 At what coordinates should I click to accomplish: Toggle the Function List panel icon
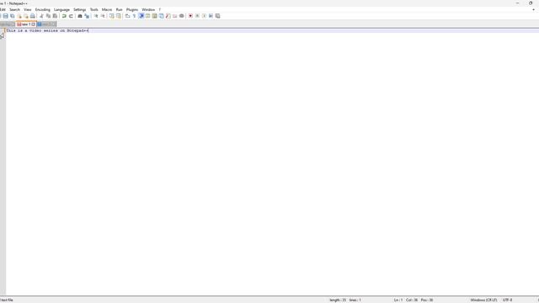pyautogui.click(x=168, y=16)
